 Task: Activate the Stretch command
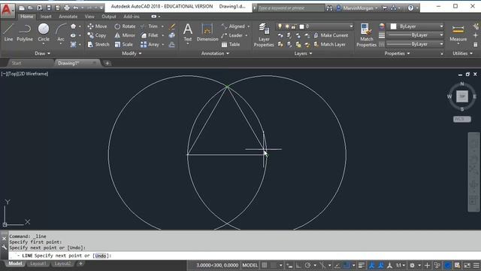(98, 44)
